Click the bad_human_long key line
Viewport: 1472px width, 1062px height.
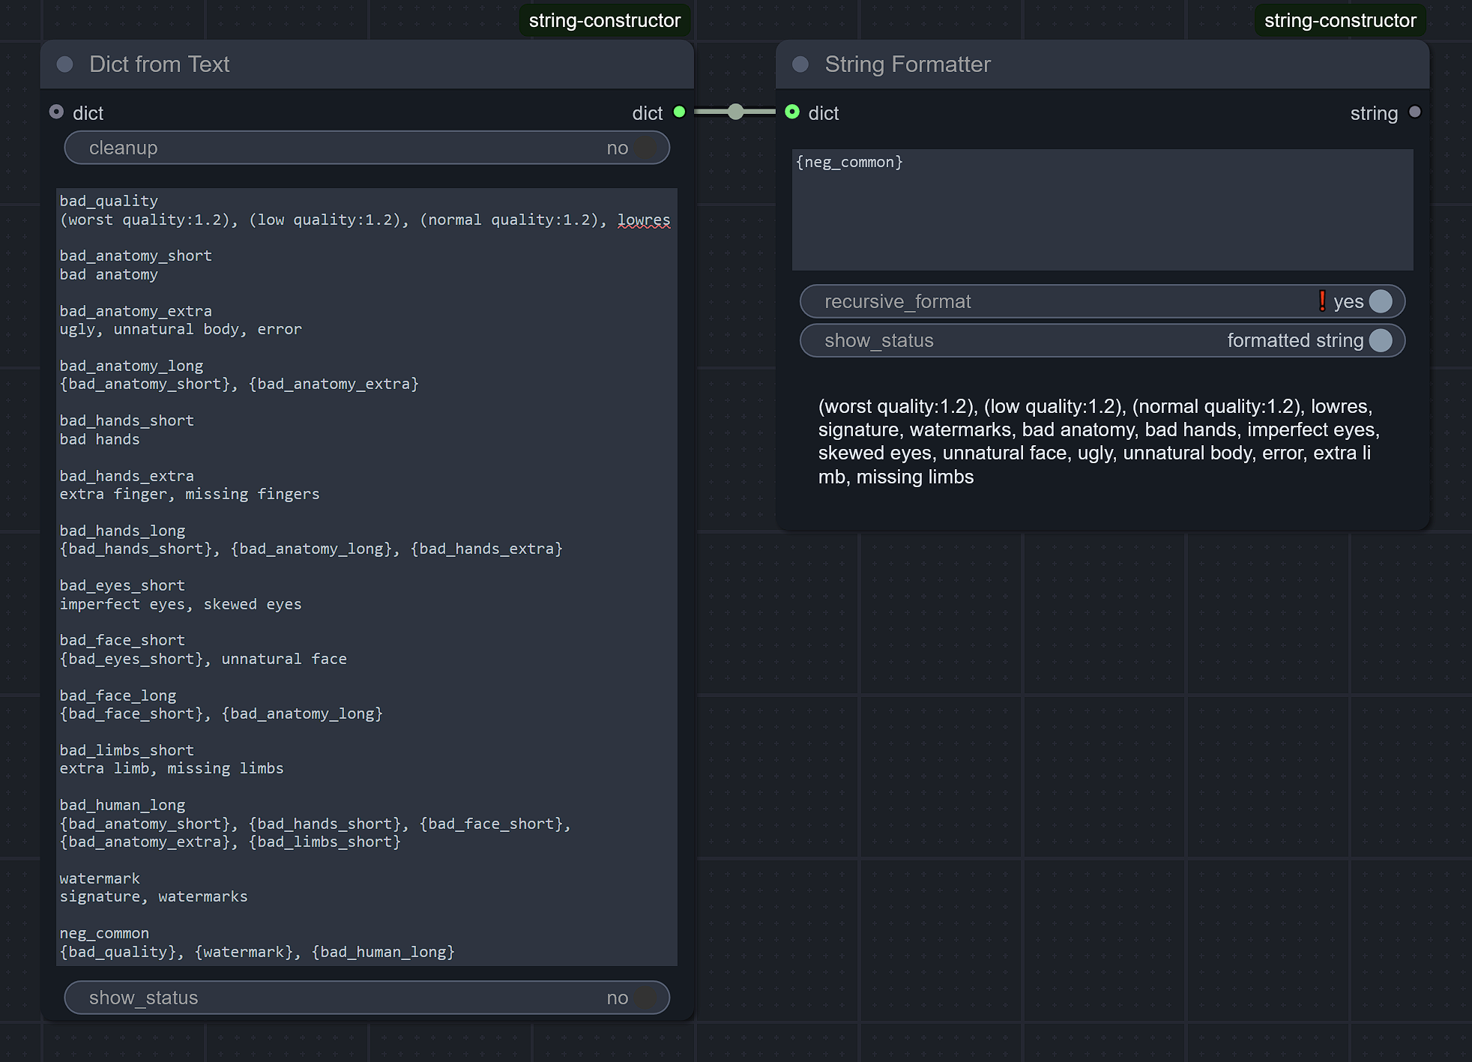122,805
